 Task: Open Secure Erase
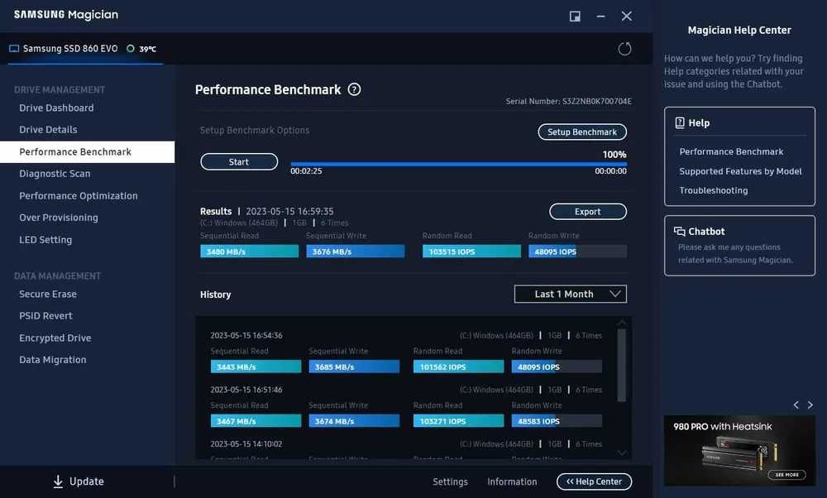tap(48, 294)
